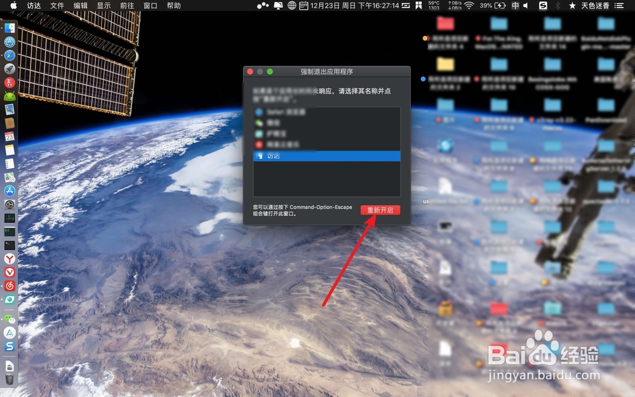Viewport: 635px width, 397px height.
Task: Open the App Store from the Dock
Action: 10,191
